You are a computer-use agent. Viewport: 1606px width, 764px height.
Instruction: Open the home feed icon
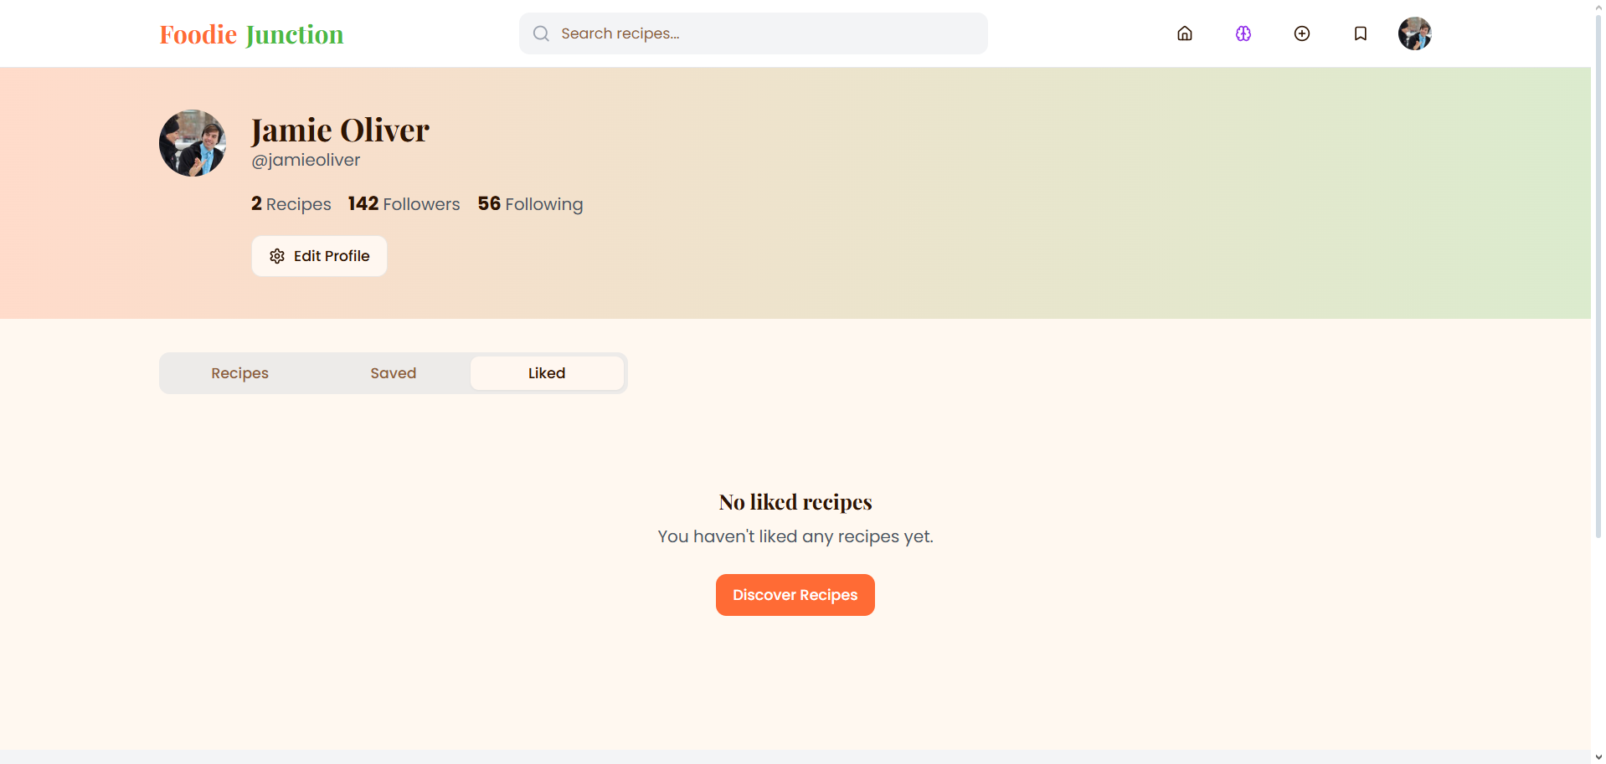[x=1184, y=33]
